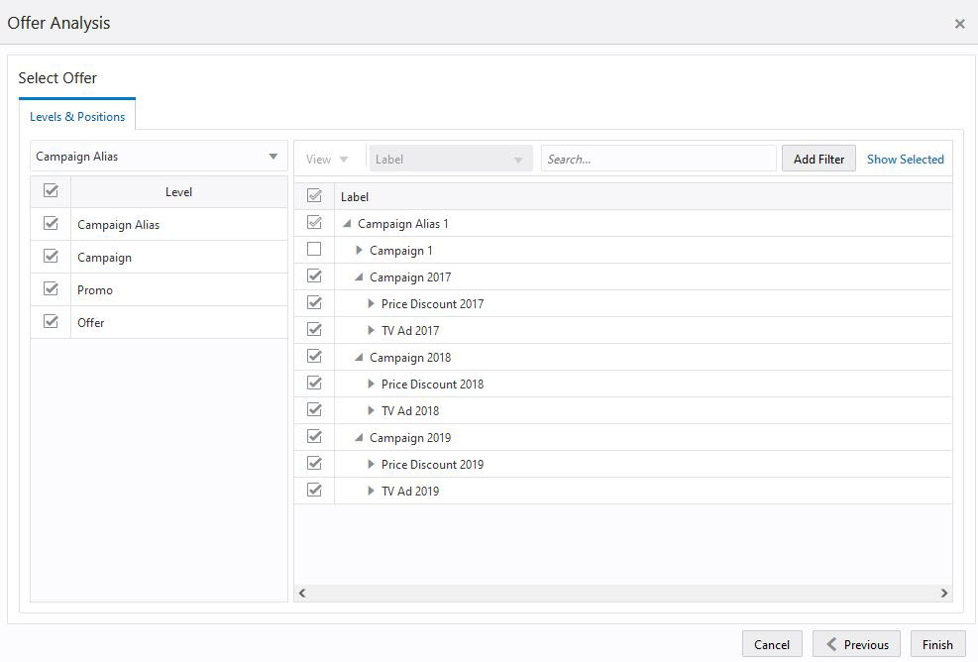Deselect the TV Ad 2017 checkbox
The height and width of the screenshot is (662, 978).
click(314, 329)
